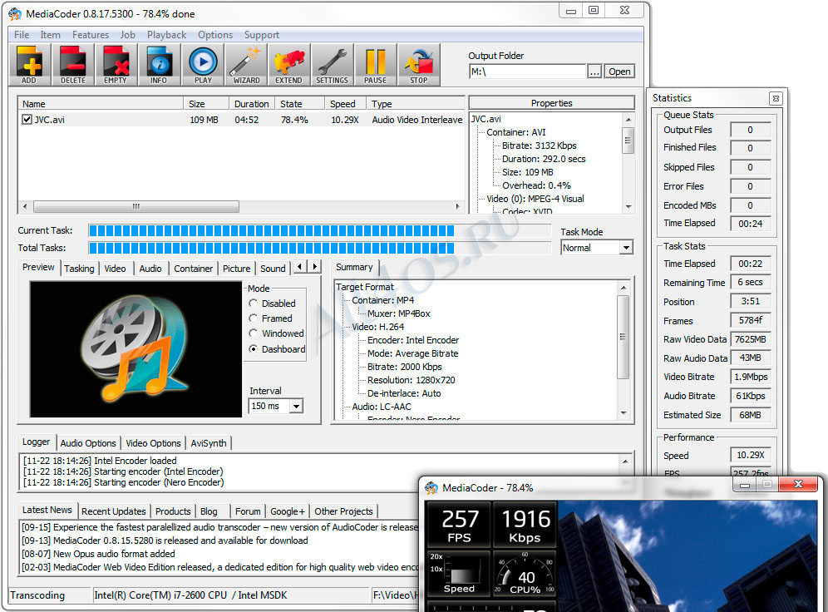Switch to the Container tab

point(193,269)
